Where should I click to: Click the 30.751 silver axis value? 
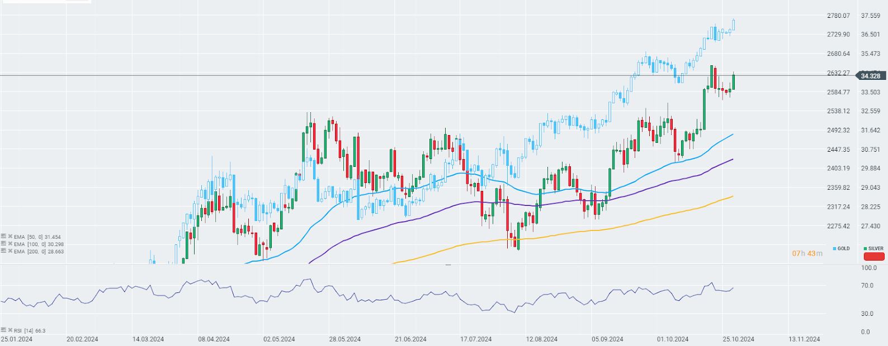click(871, 150)
